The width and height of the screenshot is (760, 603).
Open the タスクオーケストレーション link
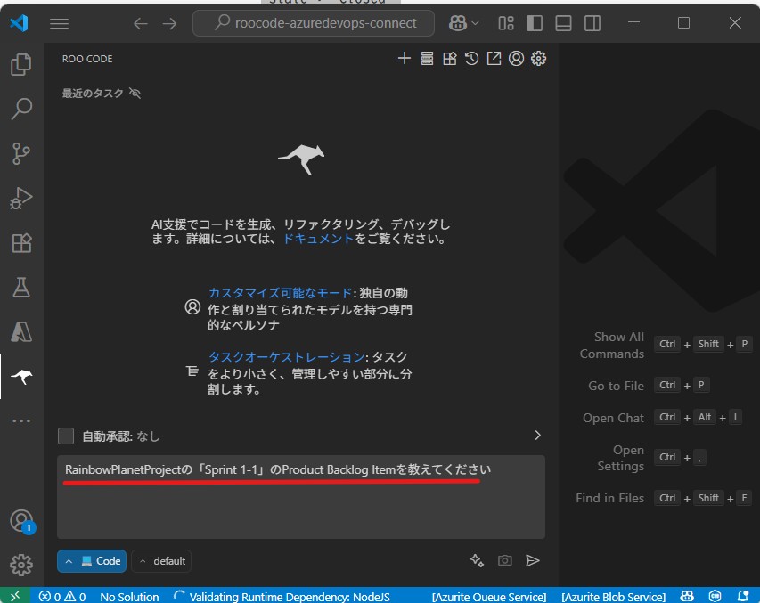287,357
